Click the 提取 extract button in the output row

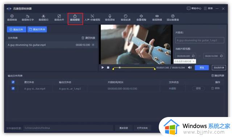click(198, 89)
